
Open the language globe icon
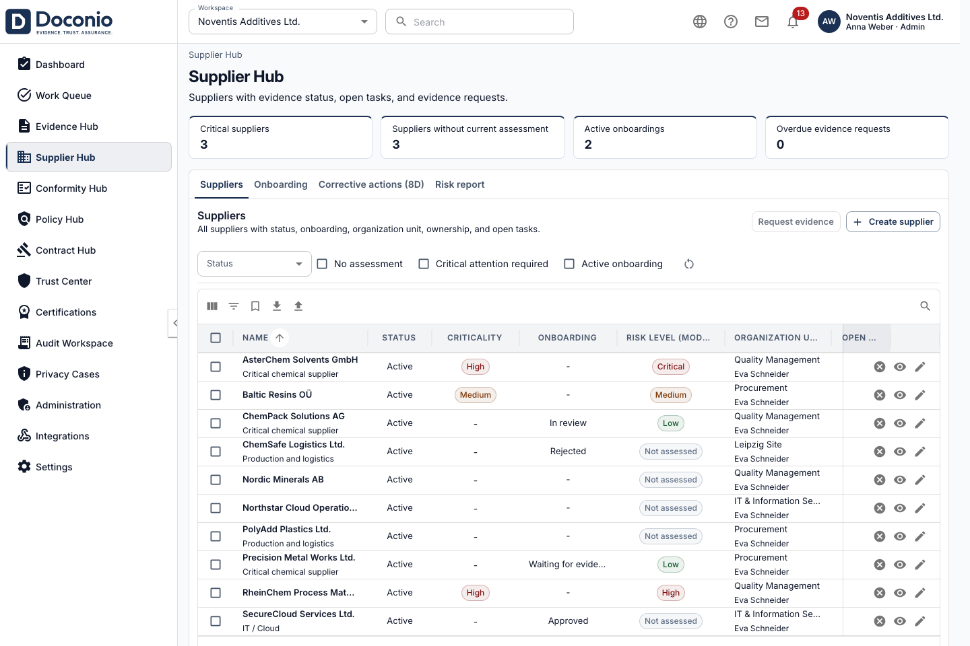click(x=700, y=22)
